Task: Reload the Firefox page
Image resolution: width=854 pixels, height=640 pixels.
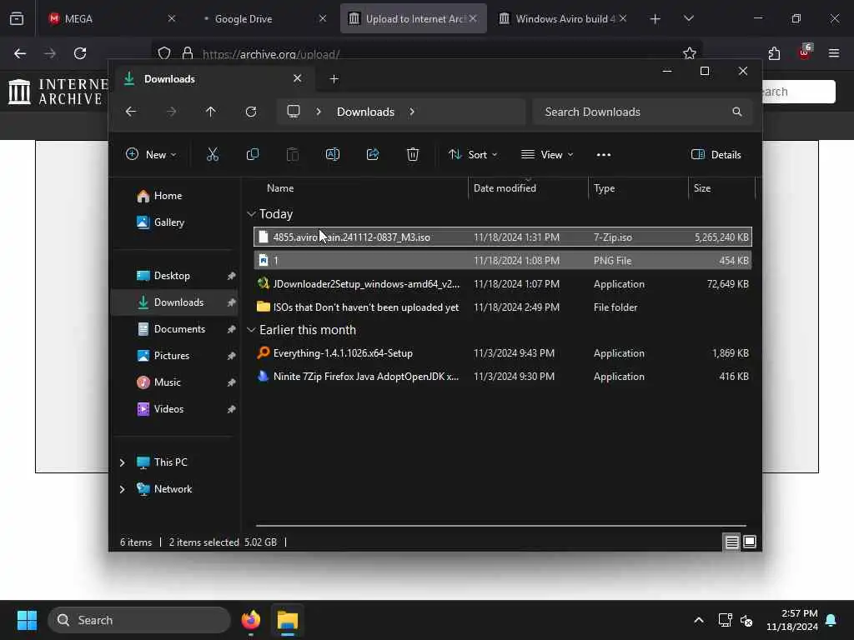Action: click(80, 53)
